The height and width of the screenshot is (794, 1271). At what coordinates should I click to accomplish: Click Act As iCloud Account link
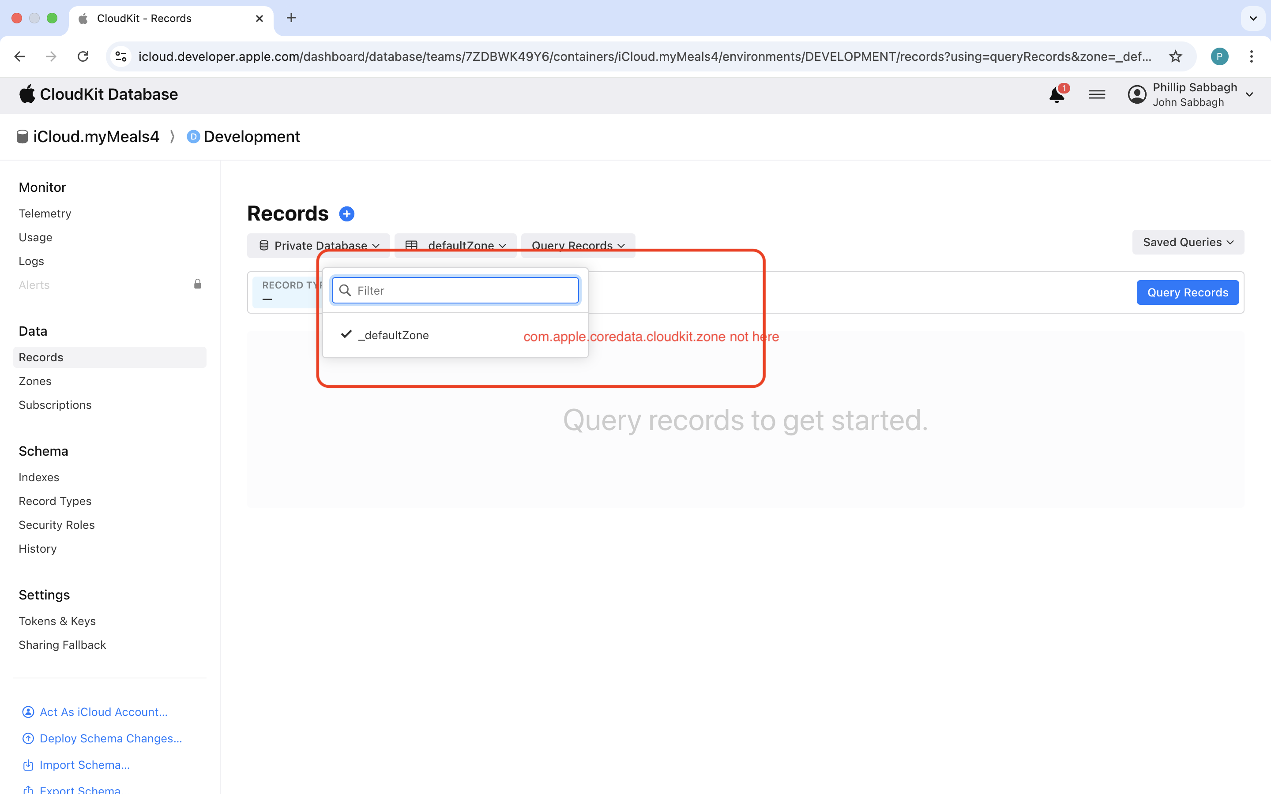coord(95,712)
